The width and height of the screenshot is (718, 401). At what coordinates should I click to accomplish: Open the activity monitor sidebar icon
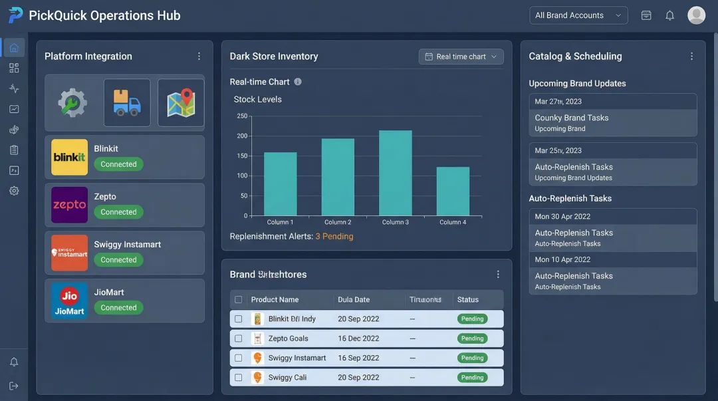point(13,87)
